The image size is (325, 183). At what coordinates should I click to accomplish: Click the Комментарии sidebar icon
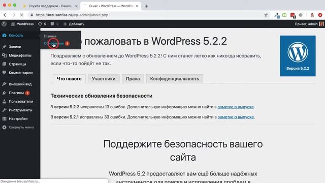[5, 73]
